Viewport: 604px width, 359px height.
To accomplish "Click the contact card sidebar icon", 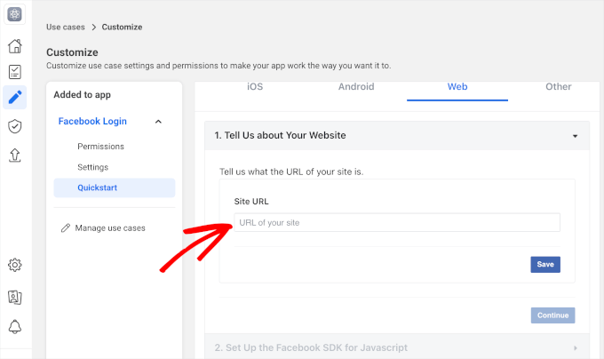I will (x=14, y=297).
